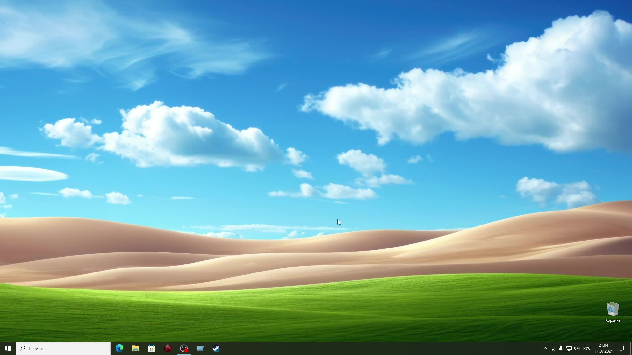Open the clock and date calendar

[603, 348]
